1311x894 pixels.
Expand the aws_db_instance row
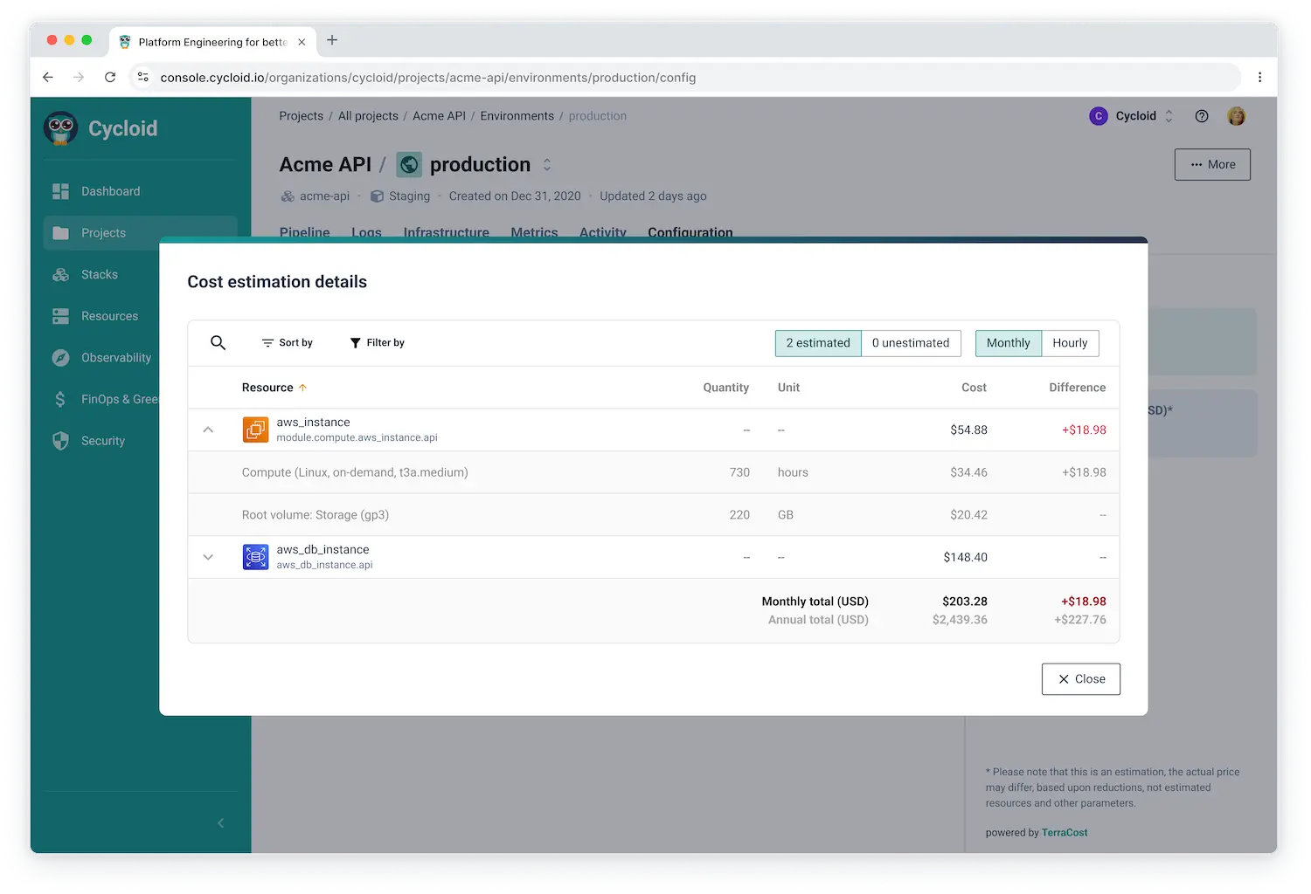[208, 557]
